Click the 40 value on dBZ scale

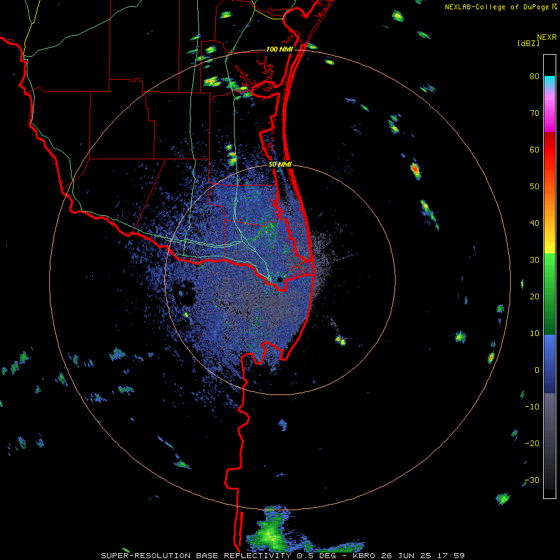(534, 223)
